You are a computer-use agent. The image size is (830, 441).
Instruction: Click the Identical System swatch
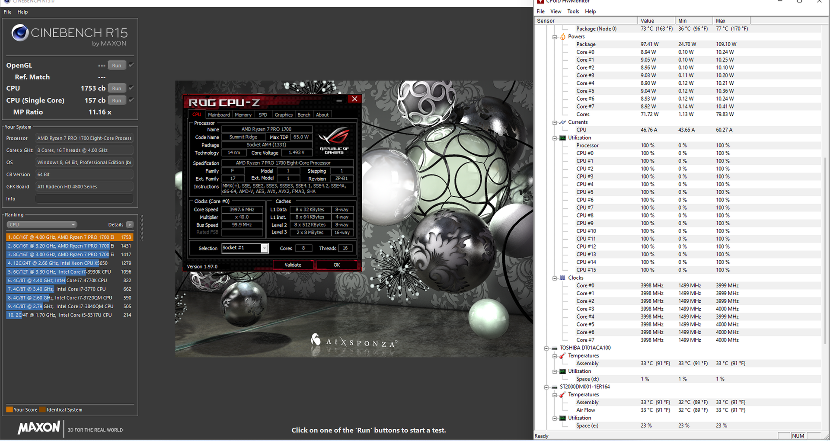pos(42,410)
